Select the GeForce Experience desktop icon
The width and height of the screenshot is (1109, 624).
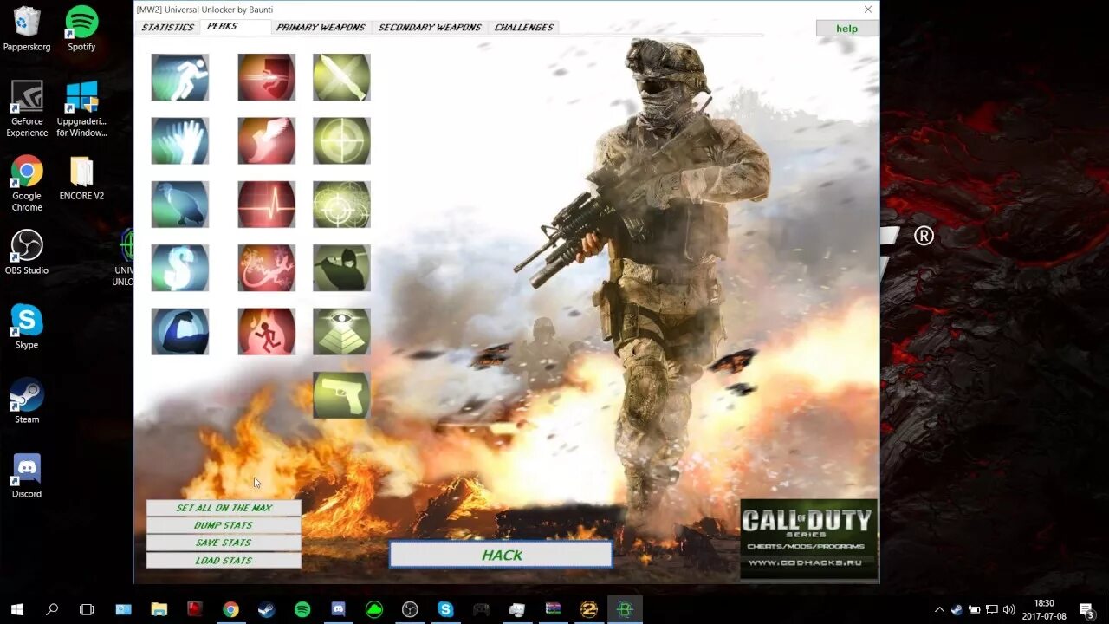tap(27, 109)
